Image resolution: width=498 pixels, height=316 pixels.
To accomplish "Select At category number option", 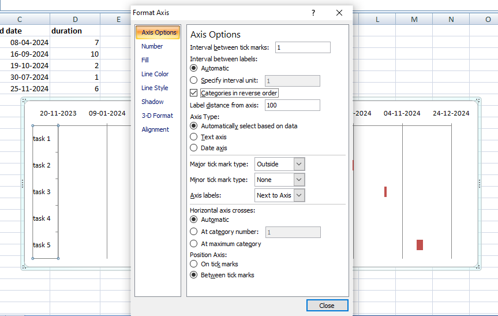I will (x=193, y=232).
